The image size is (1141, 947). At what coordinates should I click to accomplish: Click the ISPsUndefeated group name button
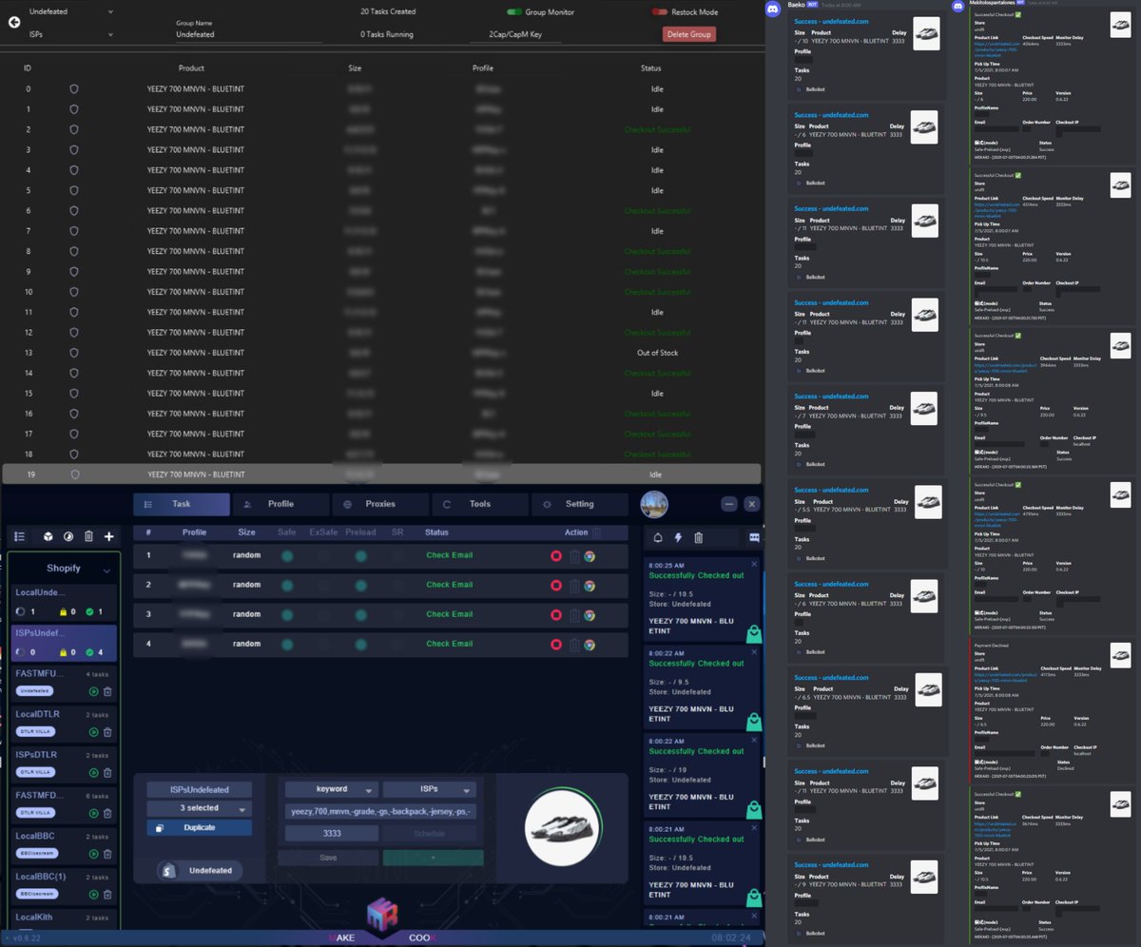click(x=199, y=789)
